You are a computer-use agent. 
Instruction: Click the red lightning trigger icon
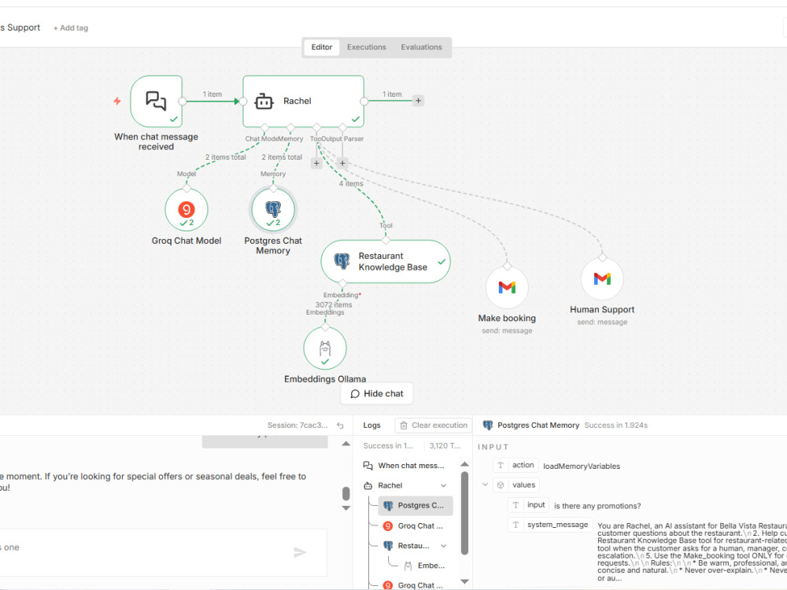[117, 101]
